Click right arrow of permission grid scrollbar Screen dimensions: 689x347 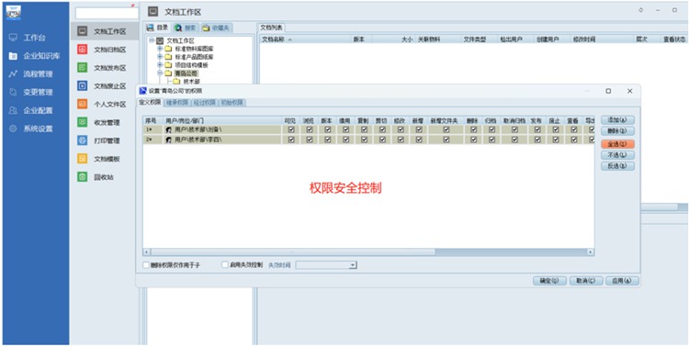[x=591, y=252]
